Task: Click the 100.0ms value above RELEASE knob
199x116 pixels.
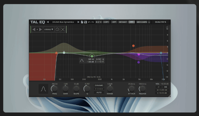Action: tap(143, 84)
